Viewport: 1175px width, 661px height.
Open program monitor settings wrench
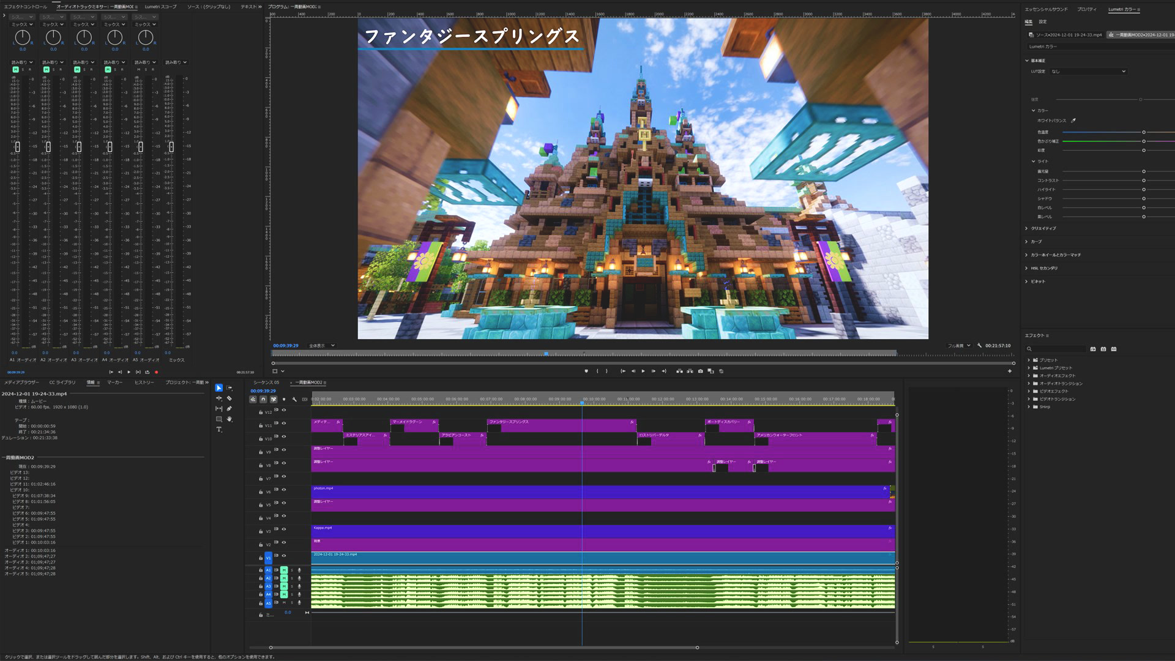coord(979,345)
